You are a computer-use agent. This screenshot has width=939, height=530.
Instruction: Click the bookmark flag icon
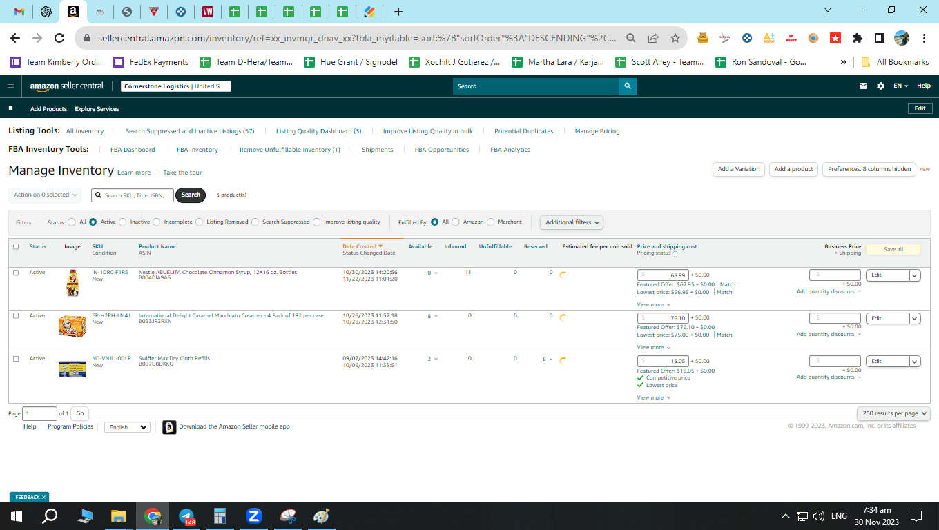click(x=10, y=109)
